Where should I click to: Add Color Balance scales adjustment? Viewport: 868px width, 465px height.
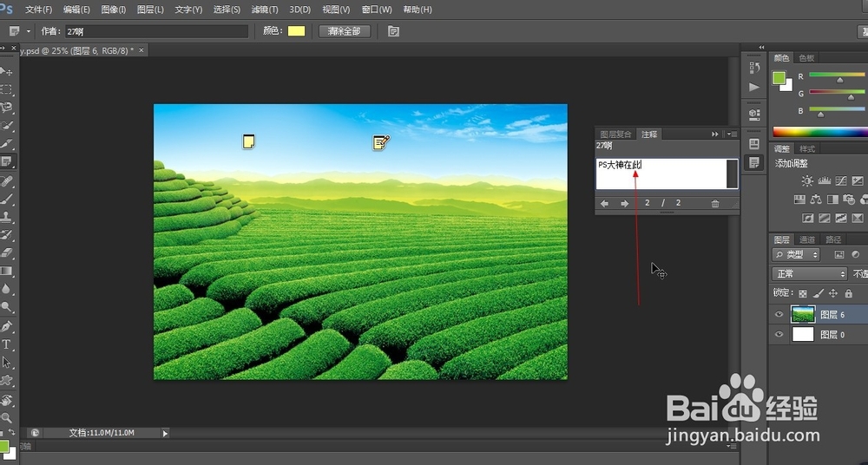(x=815, y=199)
